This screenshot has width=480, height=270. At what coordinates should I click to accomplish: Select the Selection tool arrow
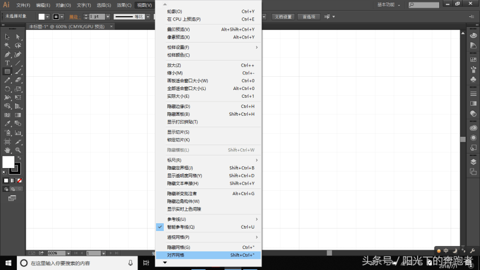[7, 37]
